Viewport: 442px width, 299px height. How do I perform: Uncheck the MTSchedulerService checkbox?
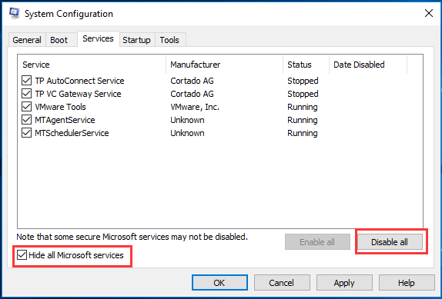26,133
